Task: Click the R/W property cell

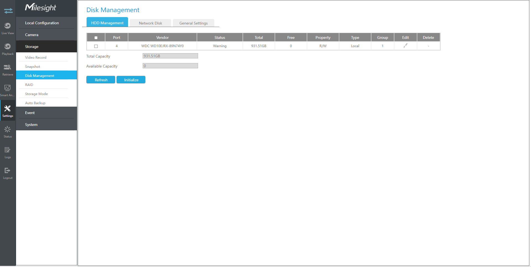Action: (x=323, y=46)
